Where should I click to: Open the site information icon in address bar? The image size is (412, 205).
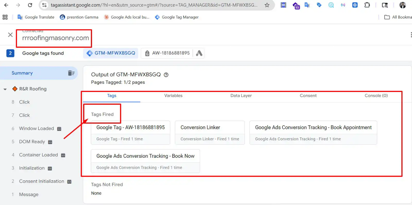pyautogui.click(x=44, y=5)
